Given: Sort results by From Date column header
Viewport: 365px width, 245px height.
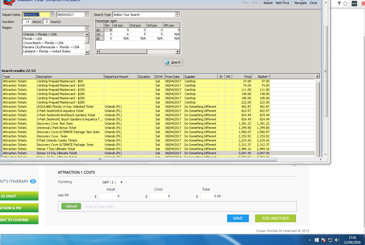Looking at the screenshot, I should 174,77.
